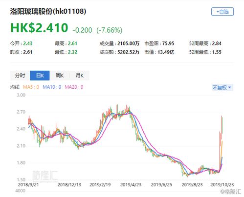Image resolution: width=244 pixels, height=197 pixels.
Task: Click the 52周最低 value 1.55
Action: 217,52
